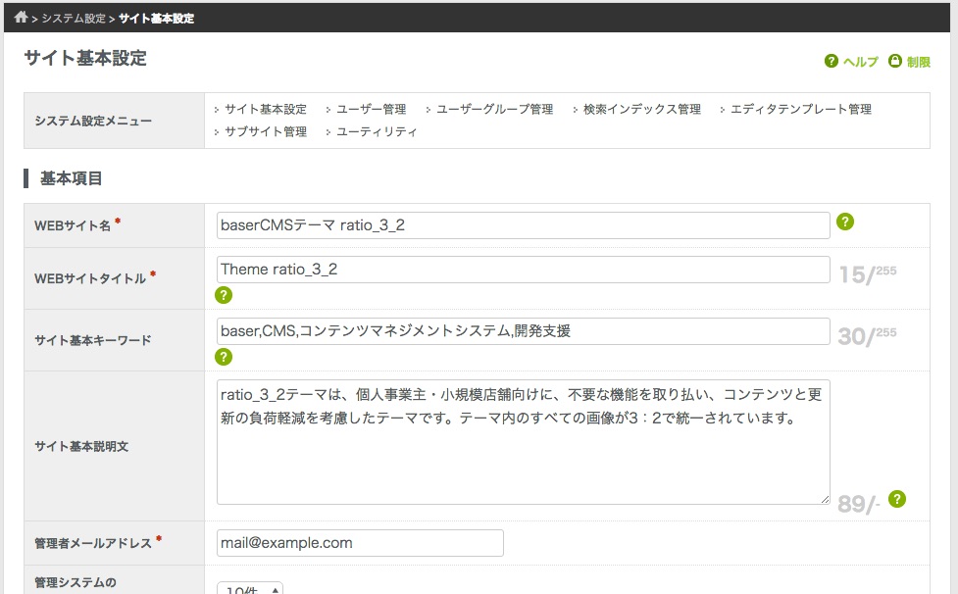Click the 15/255 character counter
Image resolution: width=958 pixels, height=594 pixels.
click(x=868, y=274)
